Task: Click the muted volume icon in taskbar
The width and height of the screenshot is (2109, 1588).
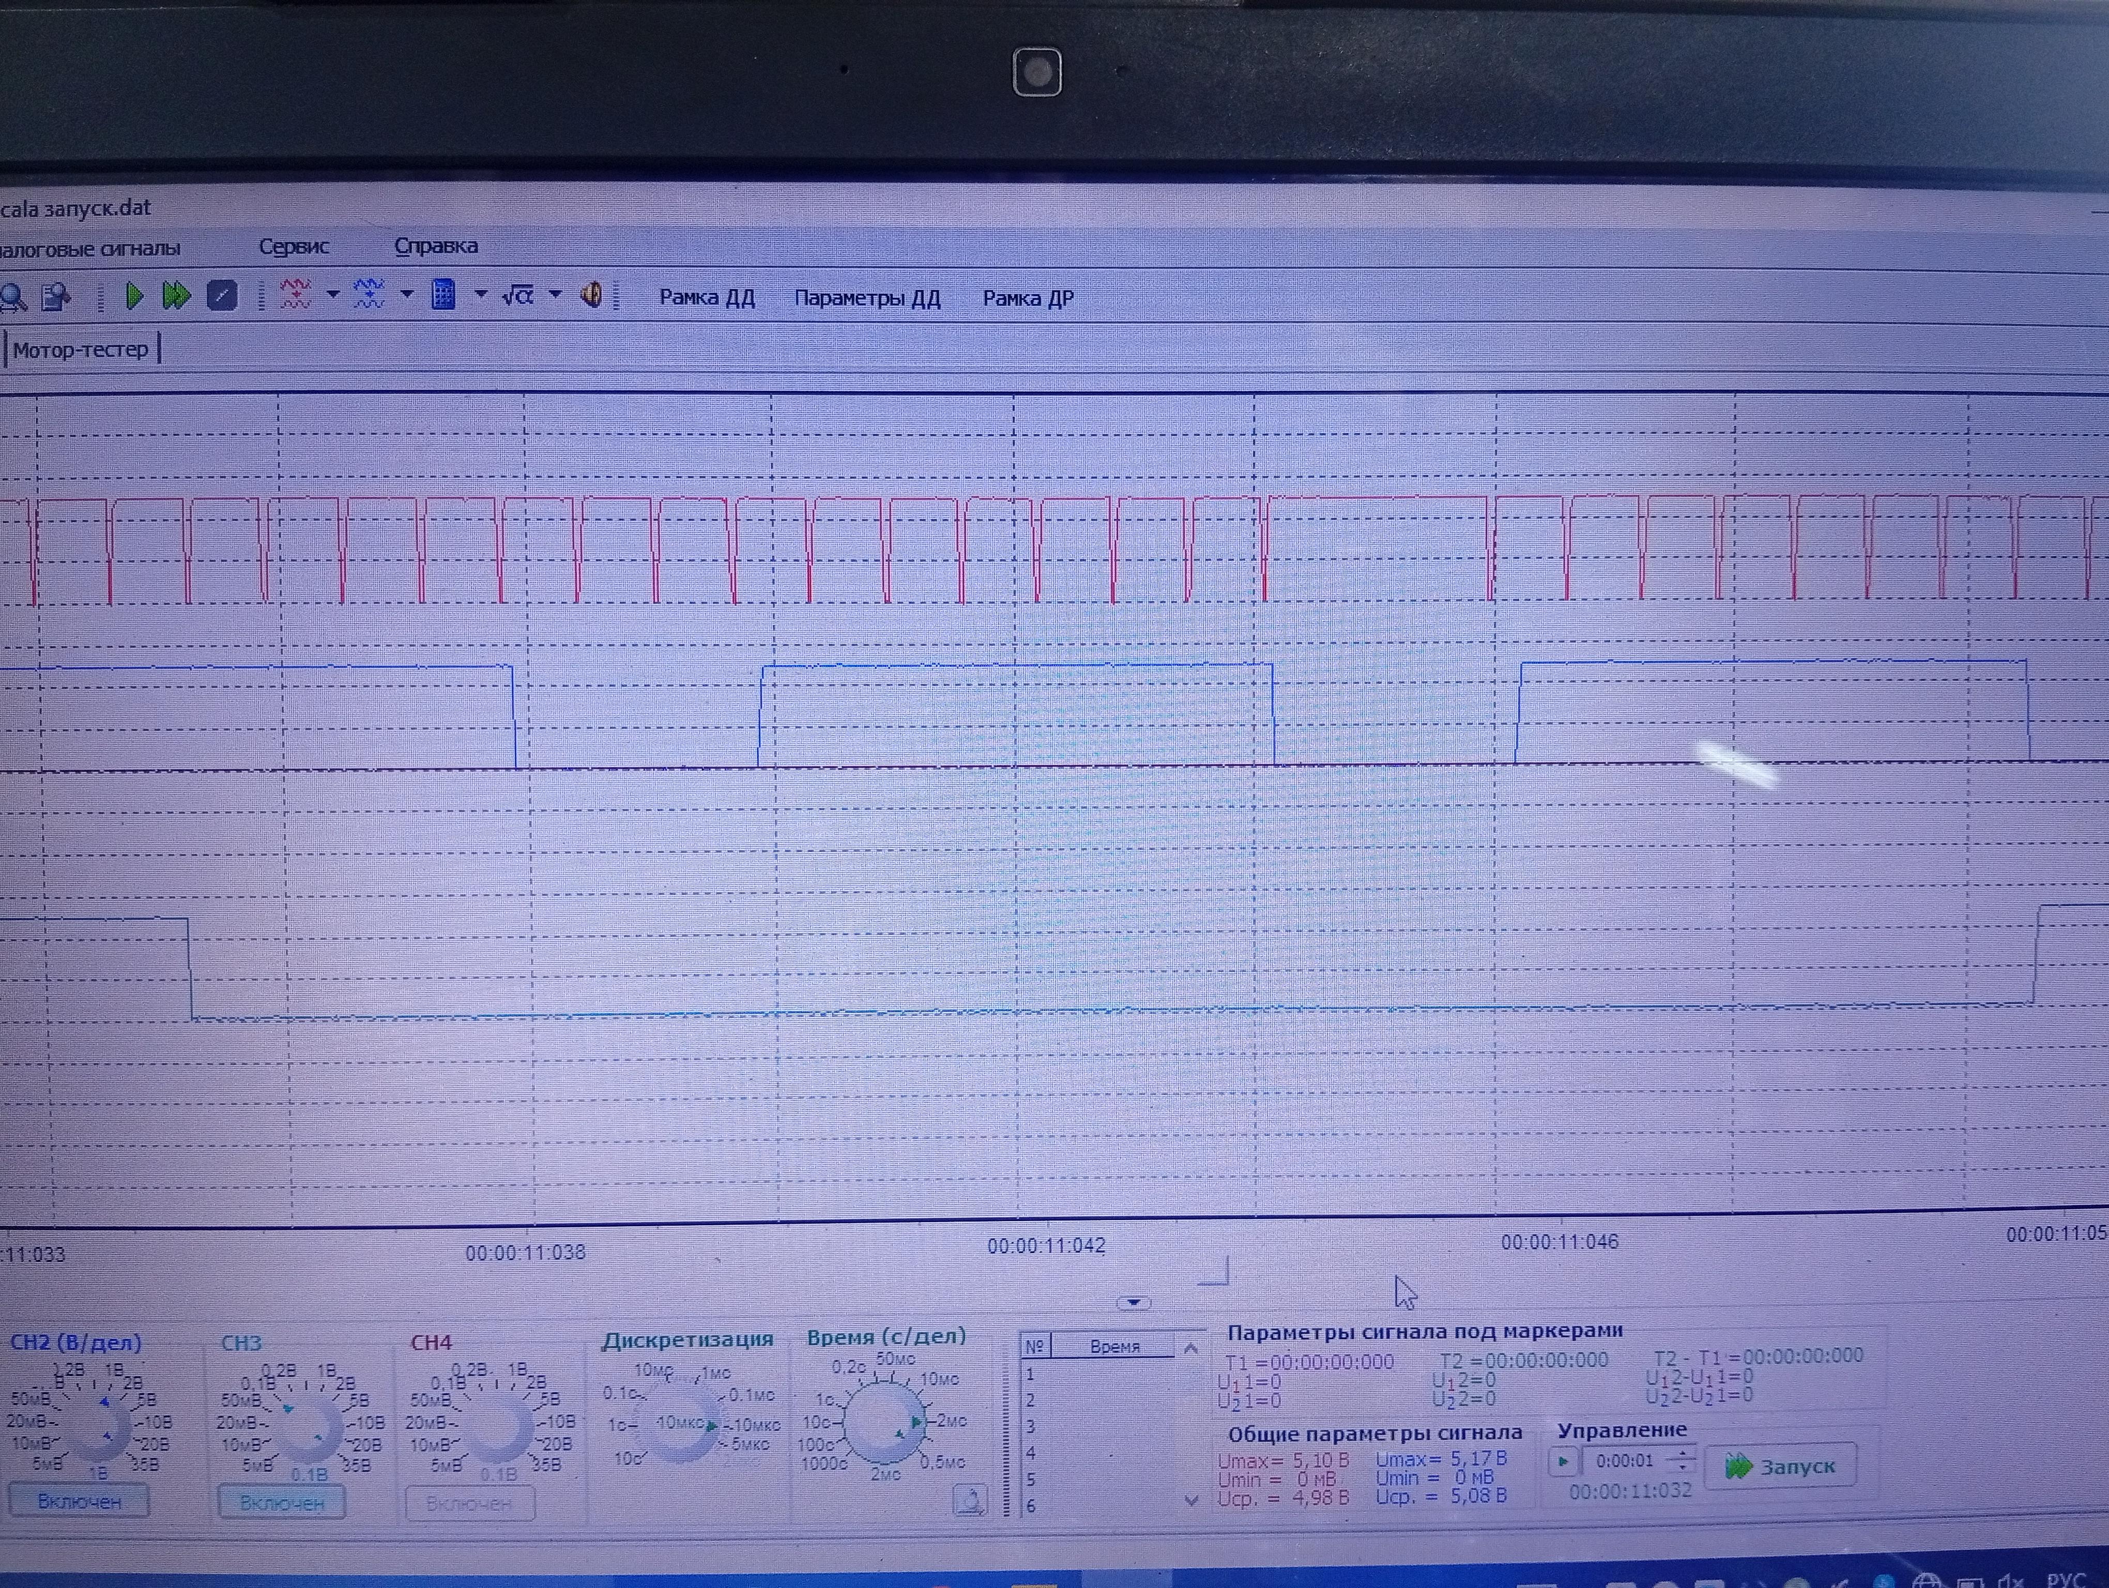Action: coord(2011,1580)
